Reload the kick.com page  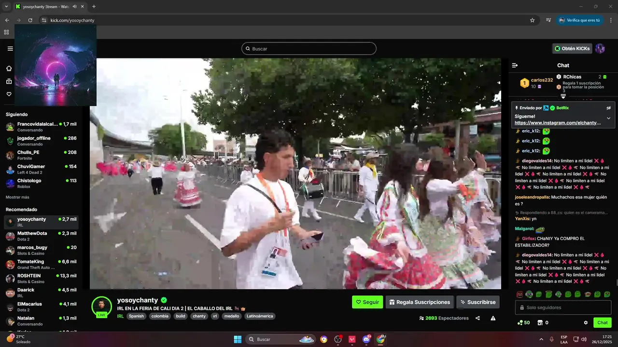coord(30,20)
